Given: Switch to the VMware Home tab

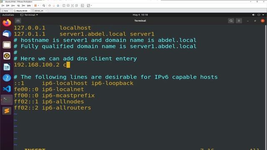Looking at the screenshot, I should (6, 11).
